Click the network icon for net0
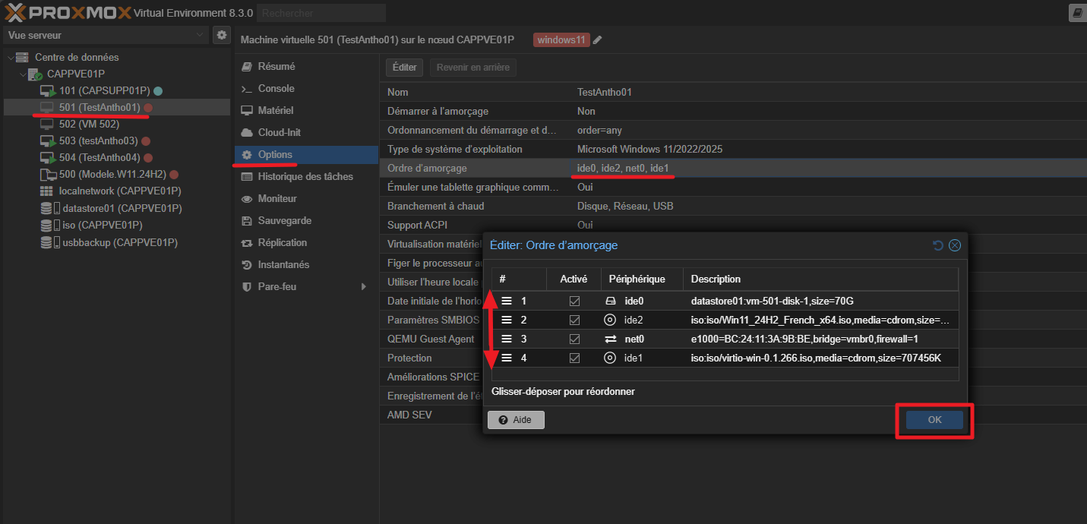The width and height of the screenshot is (1087, 524). pos(610,339)
